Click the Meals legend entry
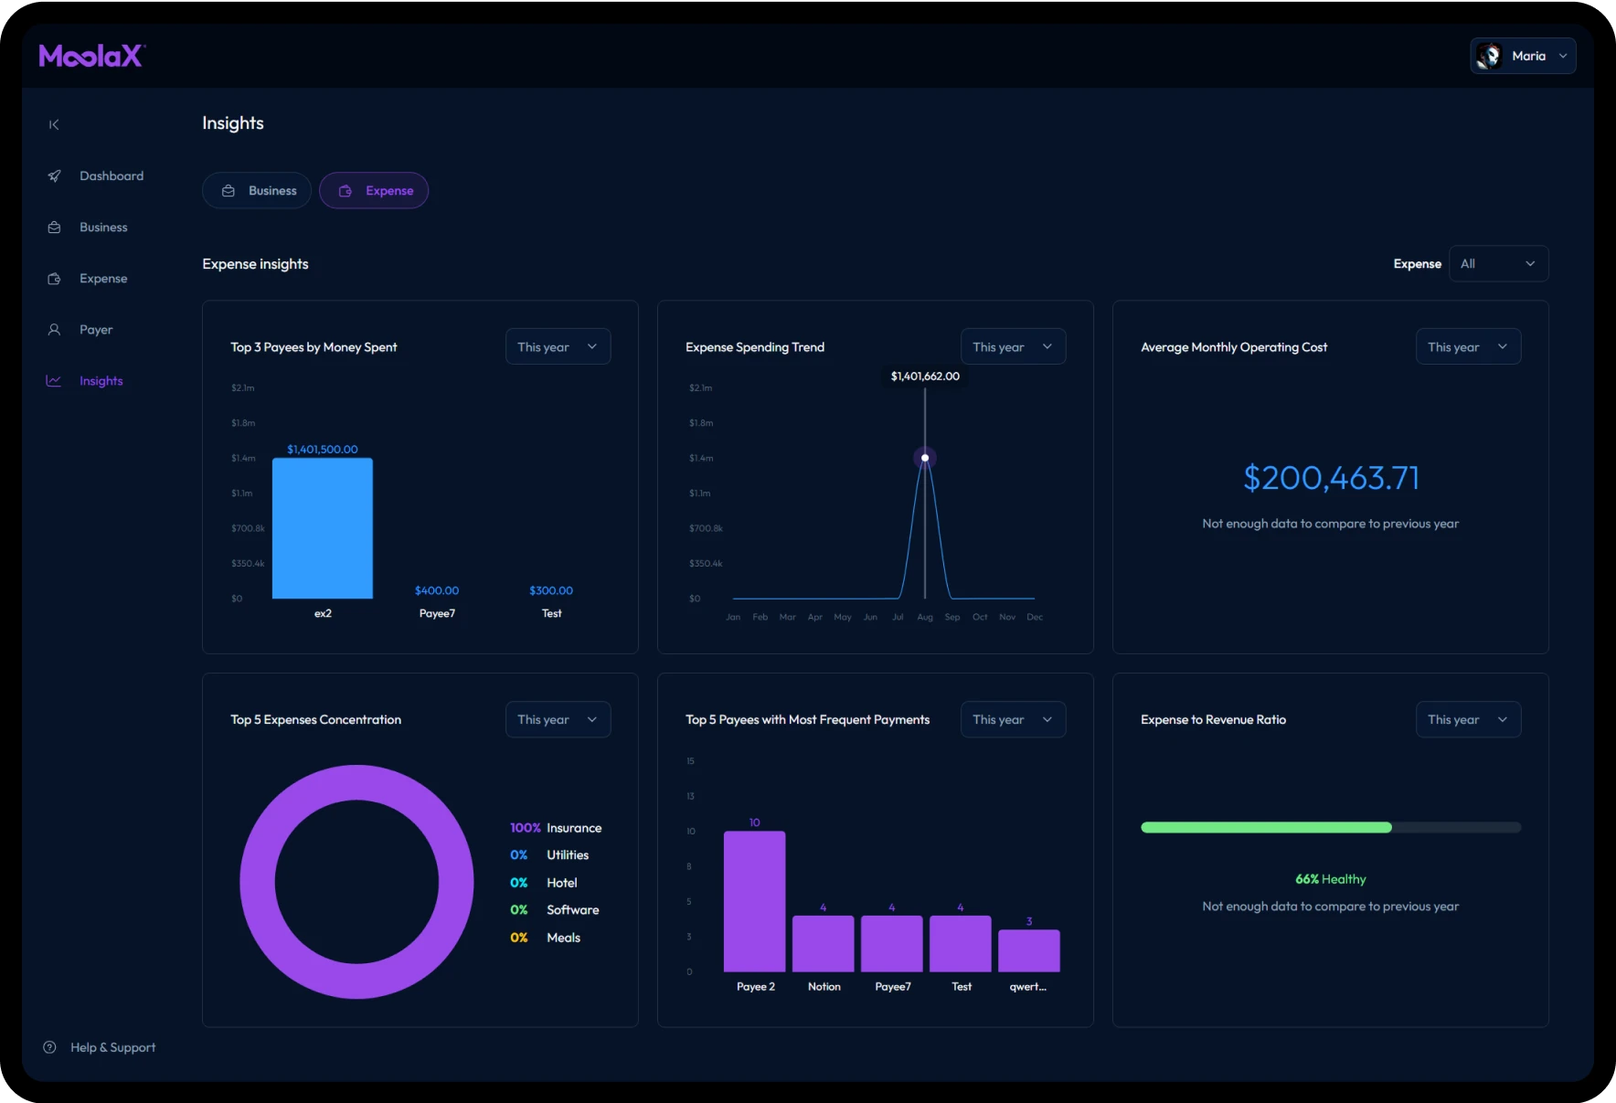The width and height of the screenshot is (1616, 1103). pos(546,938)
